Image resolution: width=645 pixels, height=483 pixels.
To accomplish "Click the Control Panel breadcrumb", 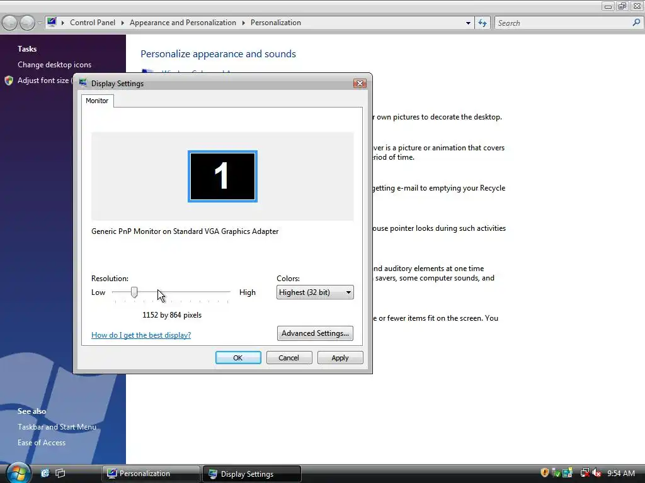I will pyautogui.click(x=93, y=23).
